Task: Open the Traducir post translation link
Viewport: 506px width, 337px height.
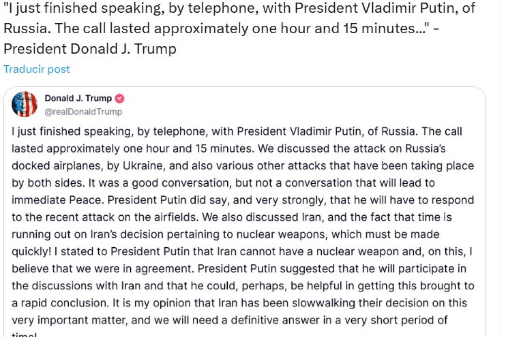Action: pyautogui.click(x=36, y=69)
